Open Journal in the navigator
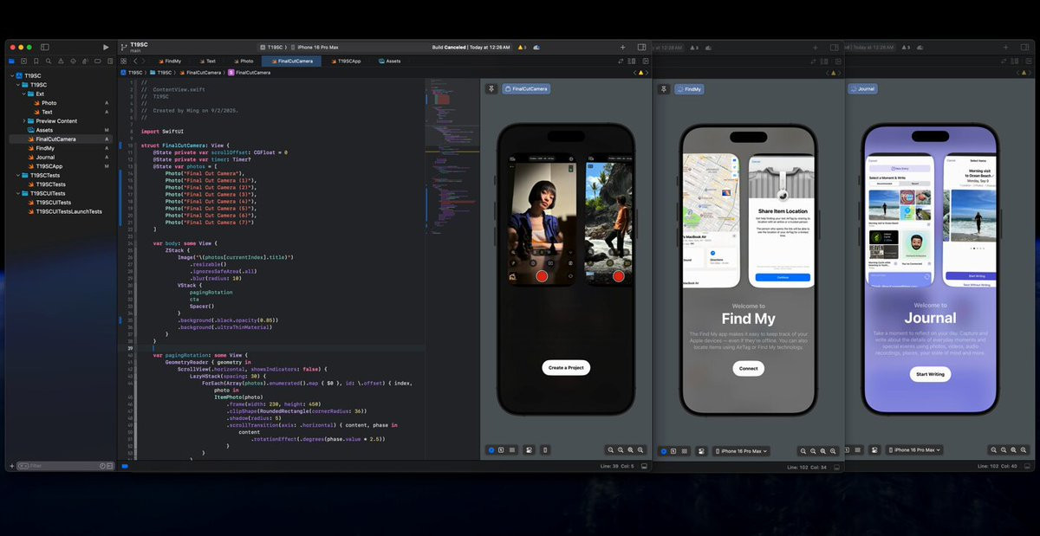The image size is (1040, 536). (x=45, y=157)
